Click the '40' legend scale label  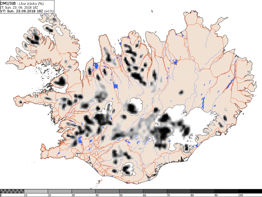point(97,195)
